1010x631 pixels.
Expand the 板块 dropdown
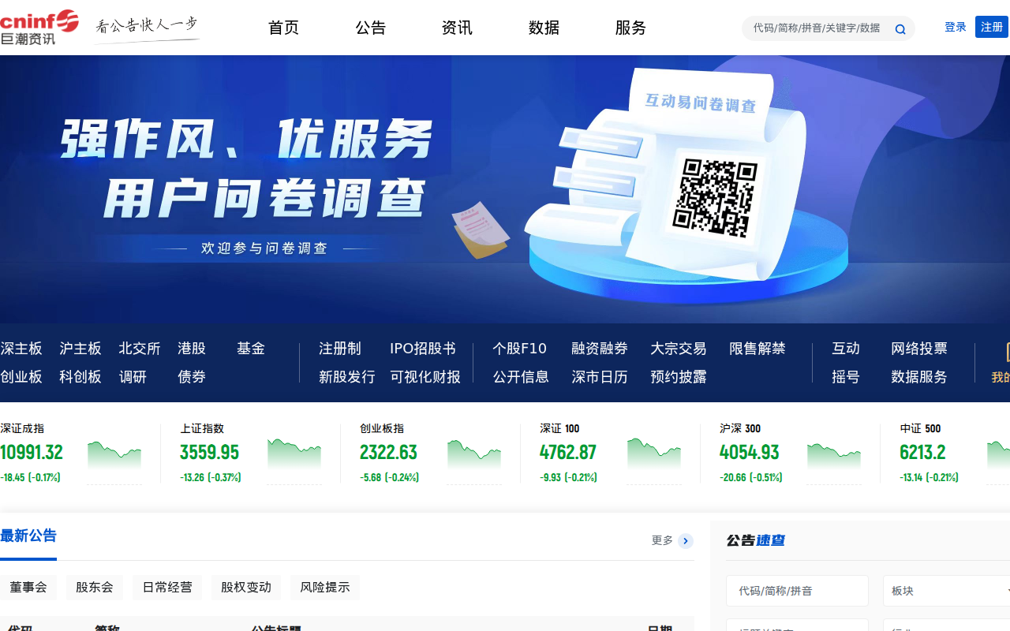tap(947, 591)
